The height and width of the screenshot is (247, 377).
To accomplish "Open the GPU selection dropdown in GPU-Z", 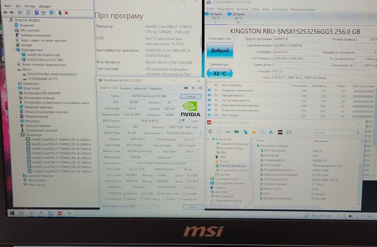I will [130, 206].
